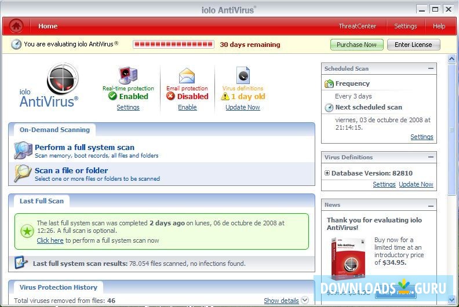Click the evaluation clock icon

(x=16, y=44)
